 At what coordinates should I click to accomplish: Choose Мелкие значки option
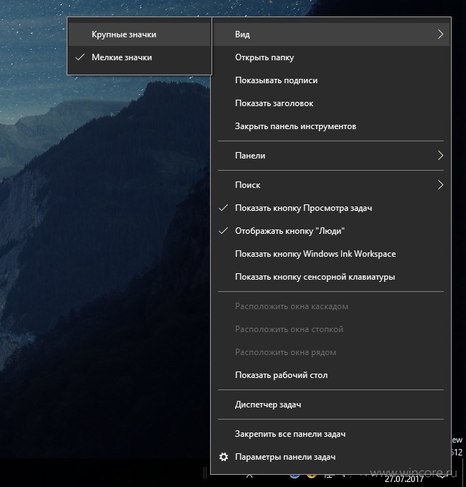(139, 57)
